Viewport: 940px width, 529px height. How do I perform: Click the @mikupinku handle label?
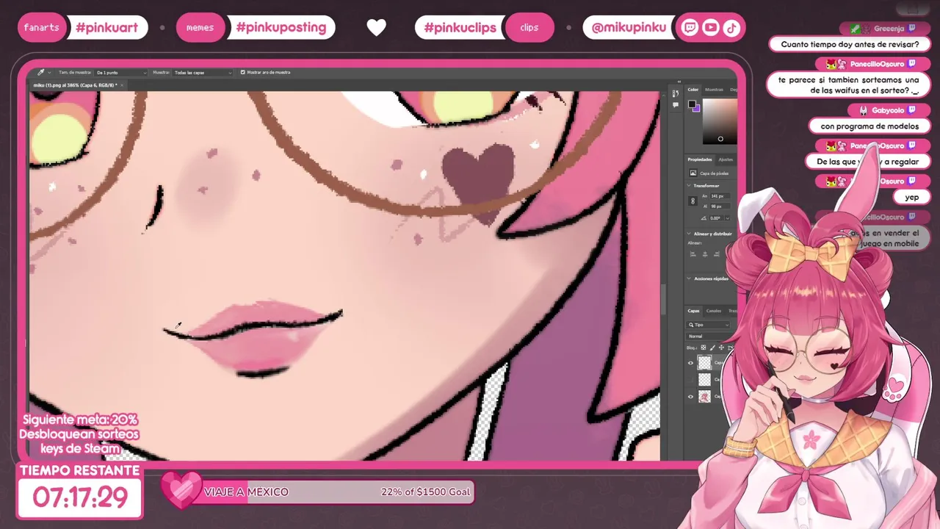click(x=629, y=28)
